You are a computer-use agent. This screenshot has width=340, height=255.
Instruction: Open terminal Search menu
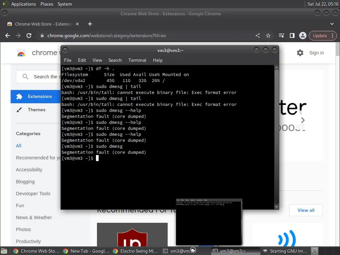tap(115, 60)
